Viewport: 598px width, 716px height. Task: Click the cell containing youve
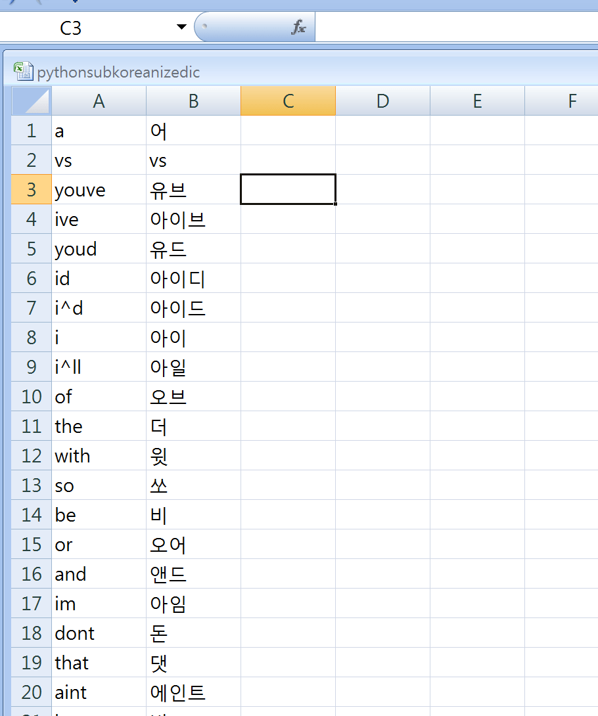[x=99, y=189]
